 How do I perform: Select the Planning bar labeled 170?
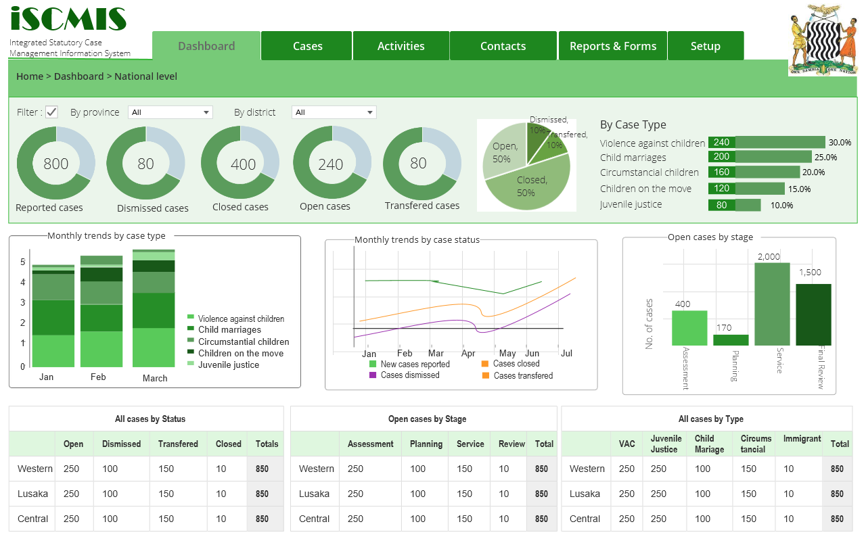coord(731,340)
